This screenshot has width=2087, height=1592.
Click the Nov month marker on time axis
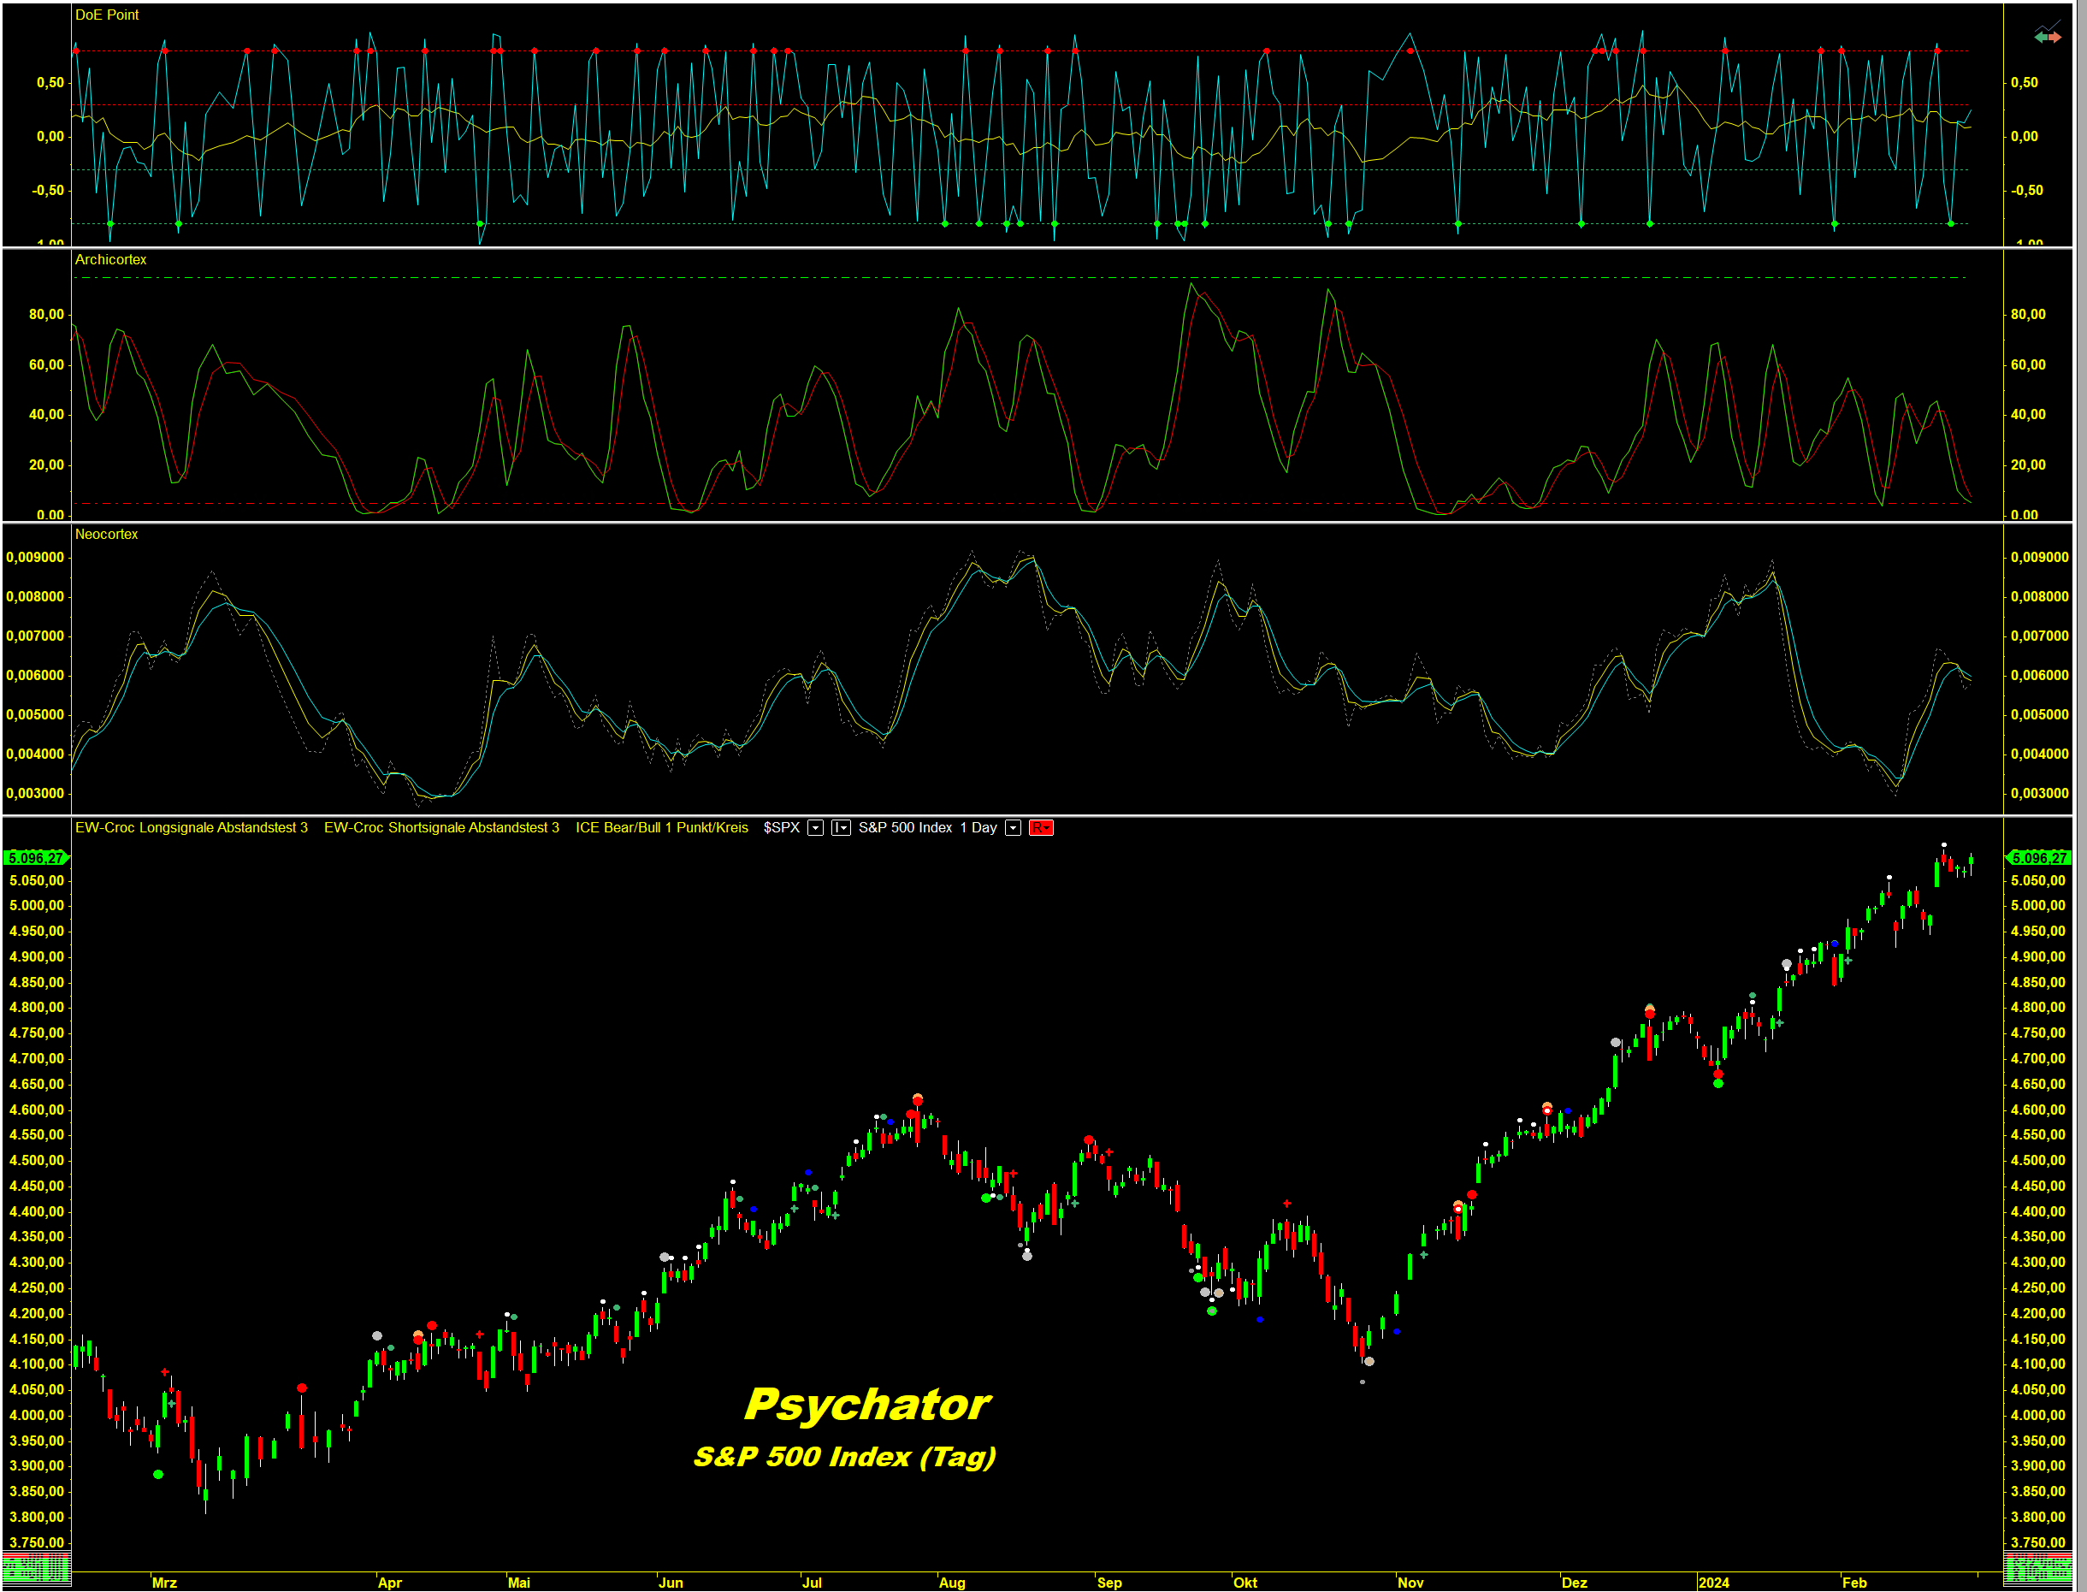coord(1410,1583)
